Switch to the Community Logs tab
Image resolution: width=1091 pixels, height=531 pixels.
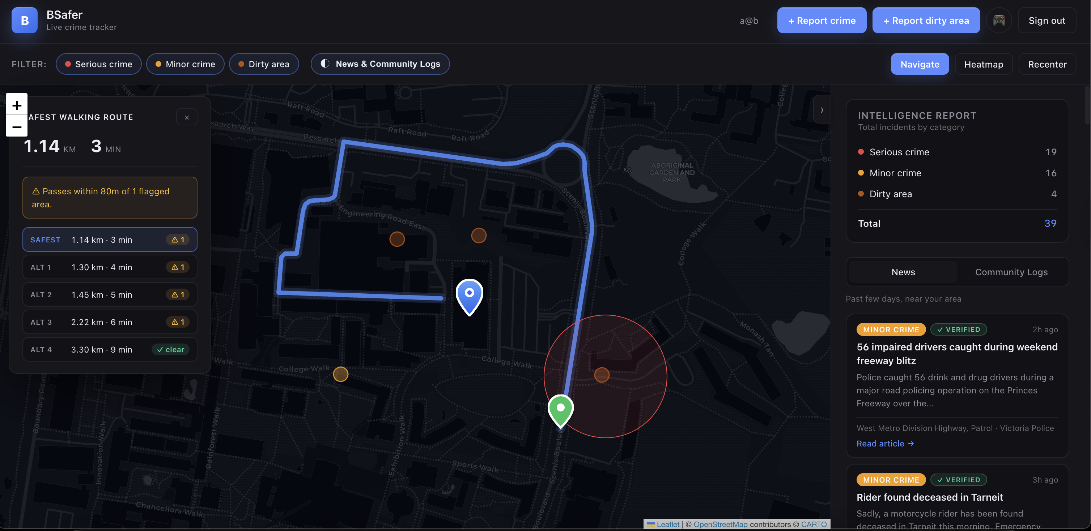1011,272
